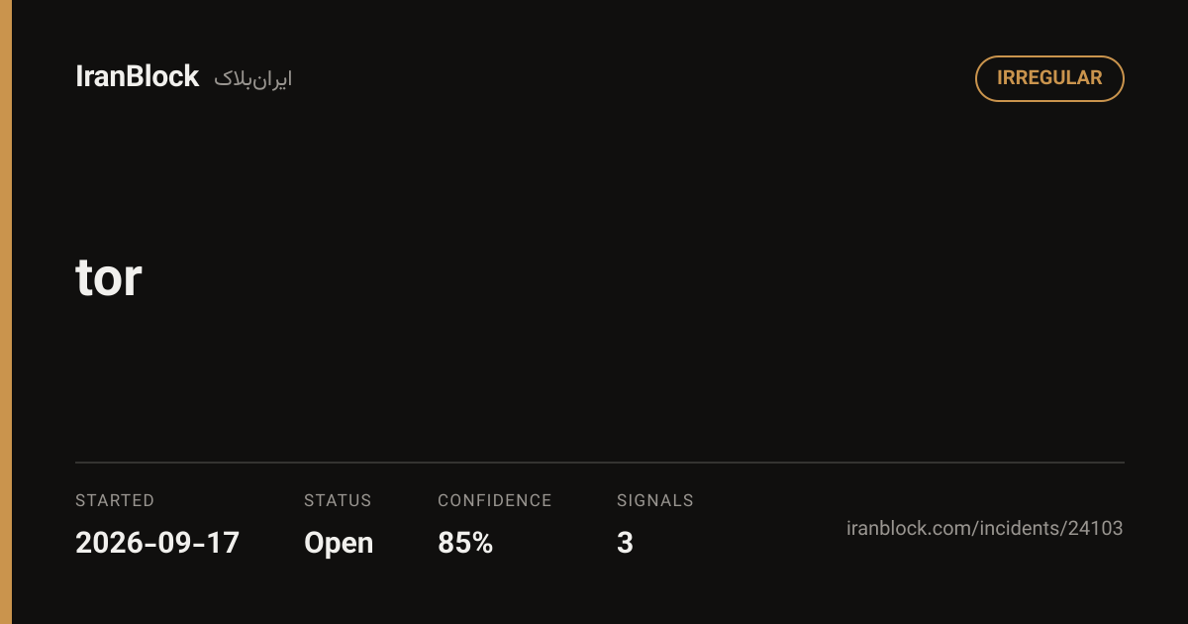The width and height of the screenshot is (1188, 624).
Task: Select the start date 2026-09-17
Action: [x=157, y=543]
